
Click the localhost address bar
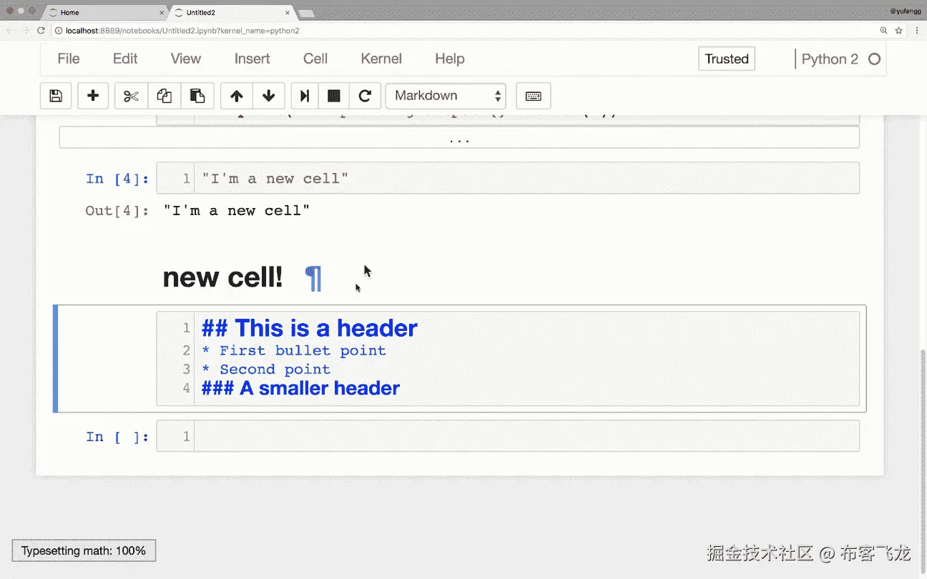point(465,31)
